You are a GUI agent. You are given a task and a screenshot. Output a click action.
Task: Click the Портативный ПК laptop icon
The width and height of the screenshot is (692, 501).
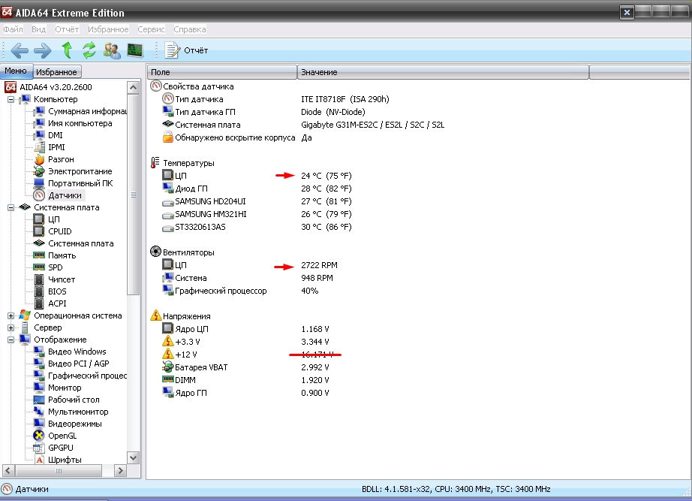point(39,183)
